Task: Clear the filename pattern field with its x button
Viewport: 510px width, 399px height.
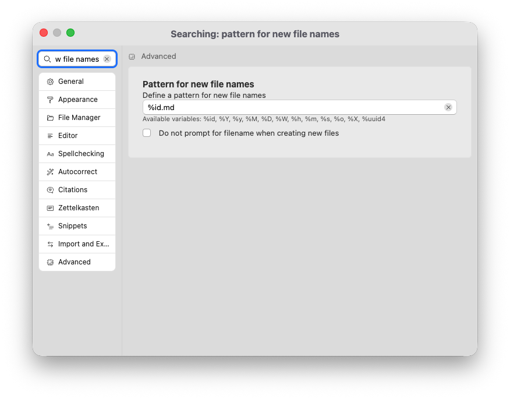Action: tap(448, 107)
